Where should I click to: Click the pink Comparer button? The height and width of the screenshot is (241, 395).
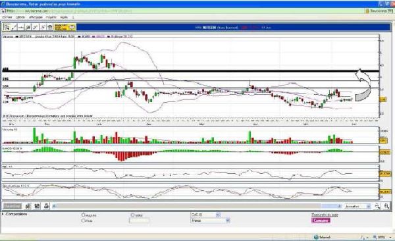[x=321, y=221]
